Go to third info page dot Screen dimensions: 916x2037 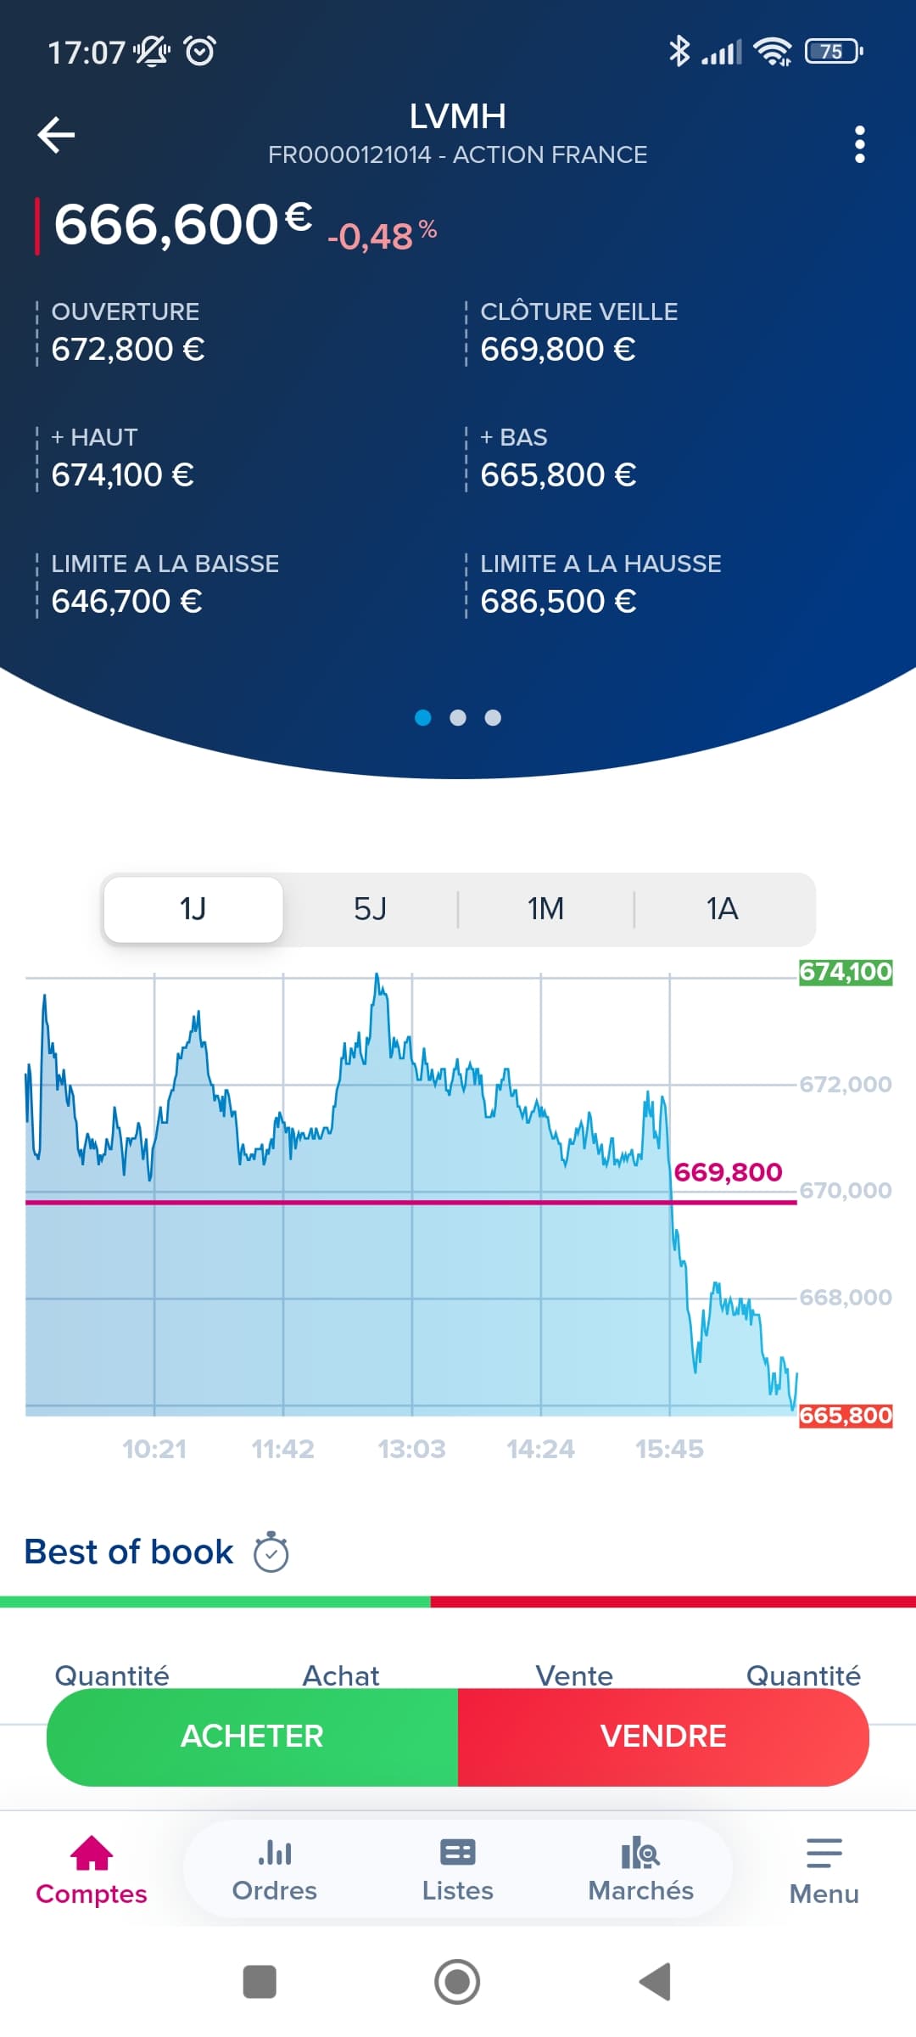493,718
